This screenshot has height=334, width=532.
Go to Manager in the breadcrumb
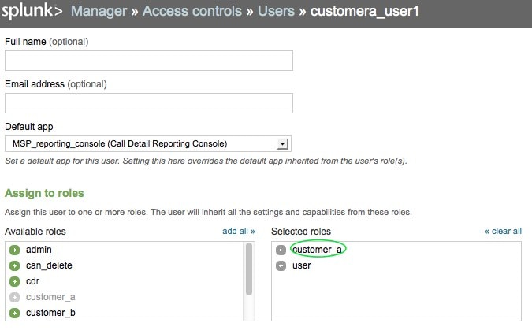[99, 13]
